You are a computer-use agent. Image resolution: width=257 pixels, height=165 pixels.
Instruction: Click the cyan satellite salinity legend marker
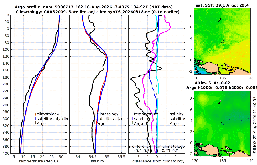click(168, 119)
